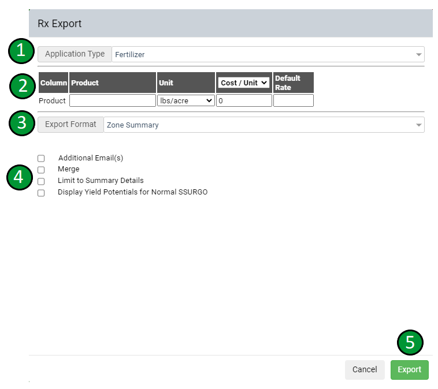This screenshot has width=438, height=389.
Task: Open the Cost / Unit header dropdown
Action: click(x=244, y=83)
